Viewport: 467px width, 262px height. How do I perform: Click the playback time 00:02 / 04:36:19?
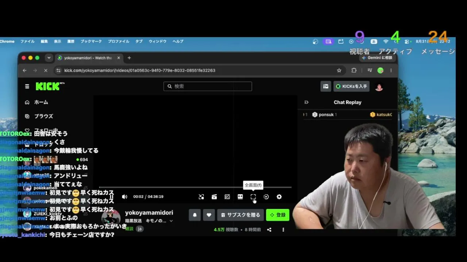click(x=148, y=197)
